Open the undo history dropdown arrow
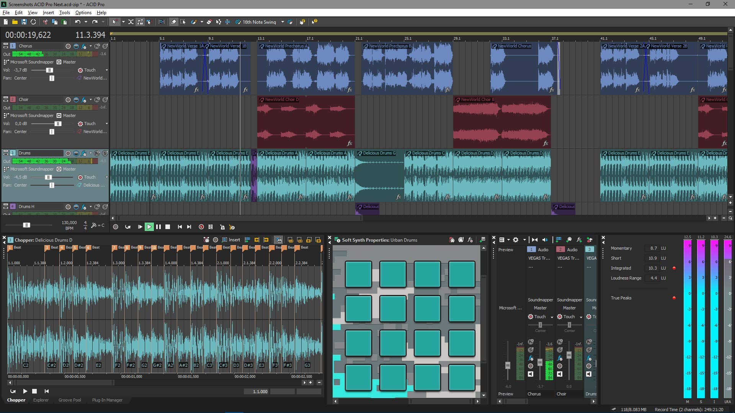The height and width of the screenshot is (413, 735). tap(86, 22)
